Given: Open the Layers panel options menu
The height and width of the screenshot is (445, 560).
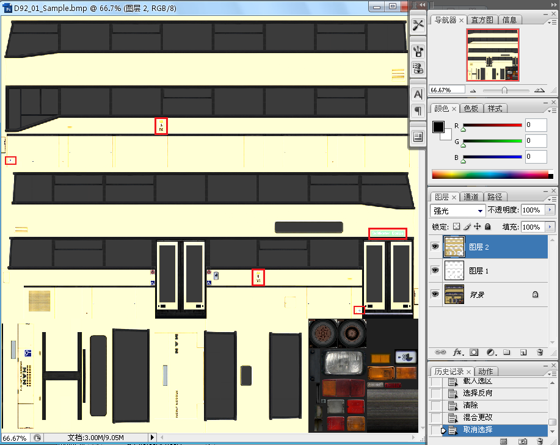Looking at the screenshot, I should (551, 199).
